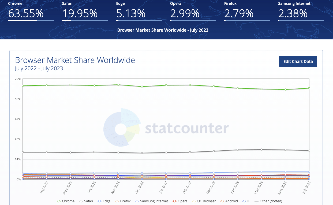Viewport: 333px width, 205px height.
Task: Toggle the Edge series legend marker
Action: [x=99, y=201]
